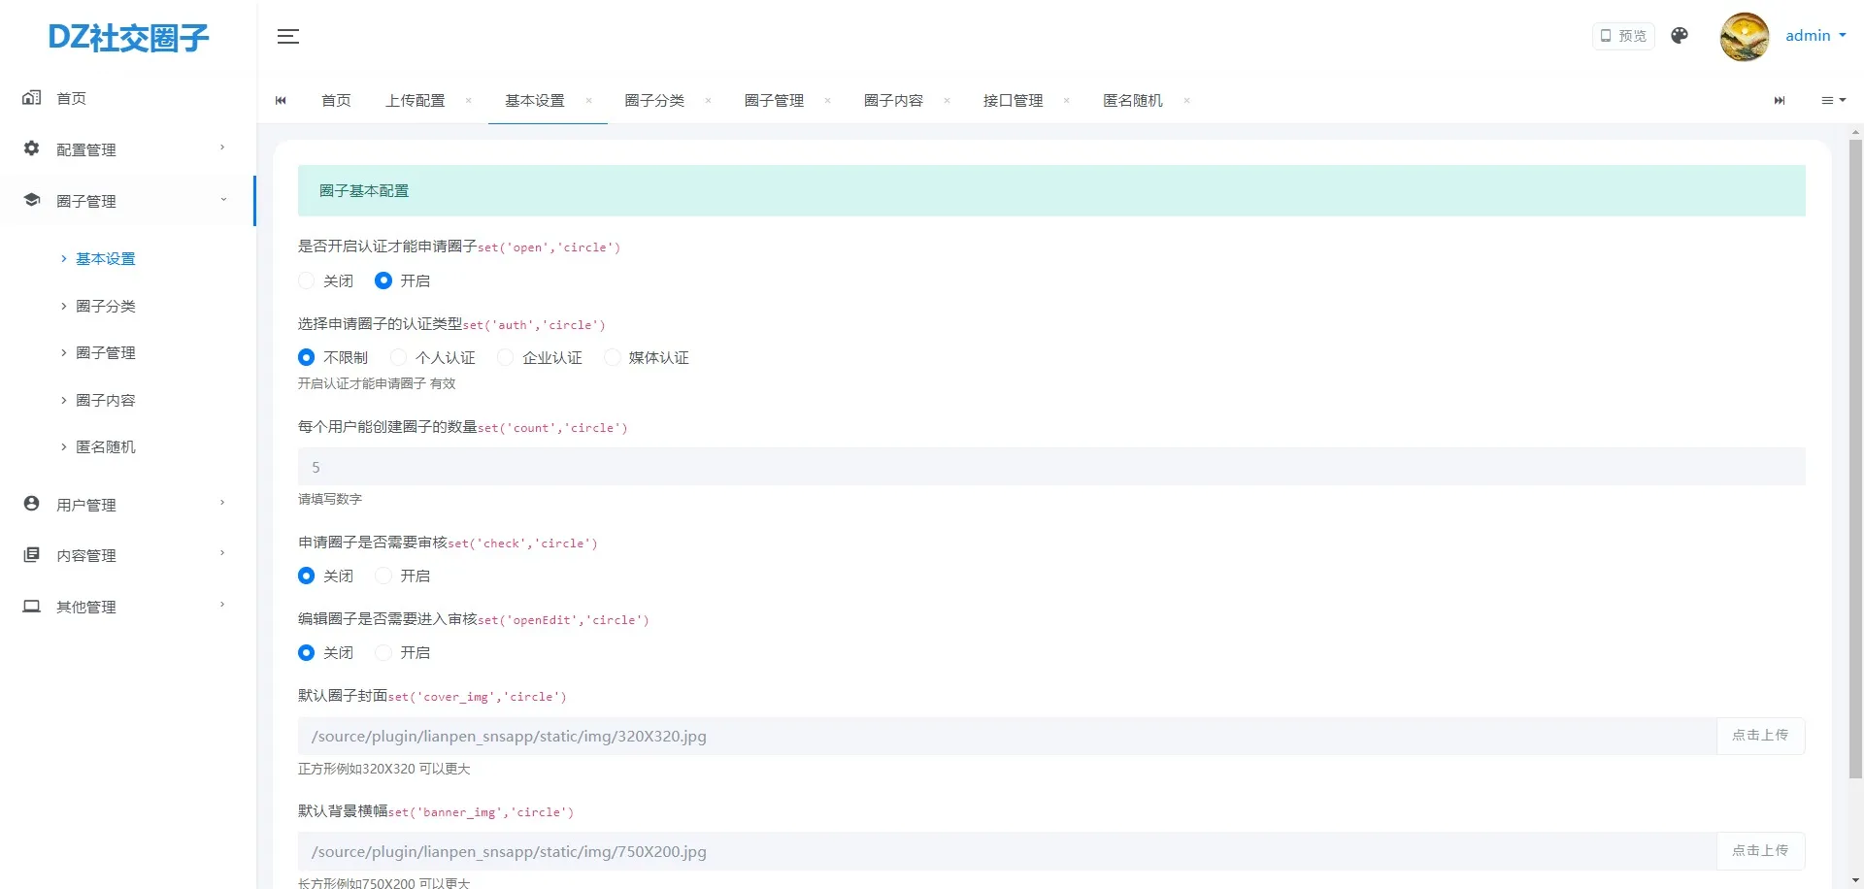The width and height of the screenshot is (1864, 889).
Task: Open the 接口管理 tab
Action: click(1012, 100)
